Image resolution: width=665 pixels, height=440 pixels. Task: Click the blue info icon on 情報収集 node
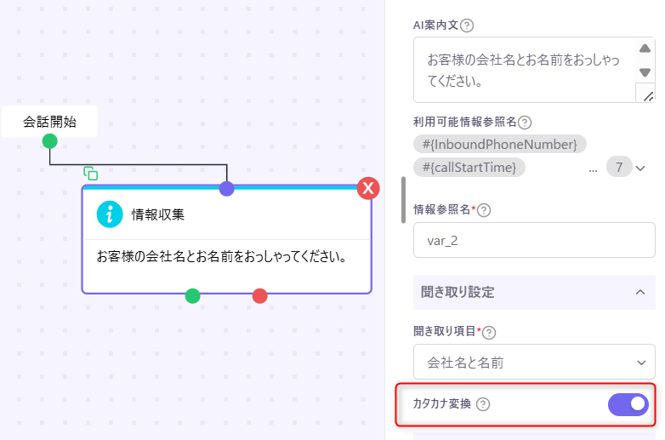(111, 214)
